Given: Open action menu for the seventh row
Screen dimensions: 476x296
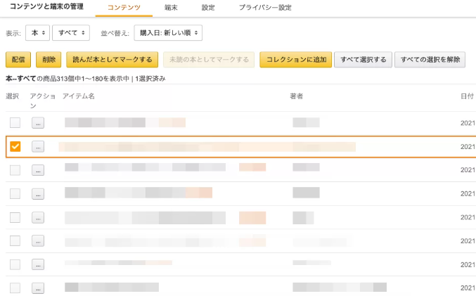Looking at the screenshot, I should 38,264.
